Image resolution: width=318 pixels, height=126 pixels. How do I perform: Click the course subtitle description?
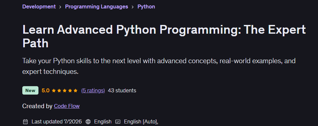click(159, 66)
